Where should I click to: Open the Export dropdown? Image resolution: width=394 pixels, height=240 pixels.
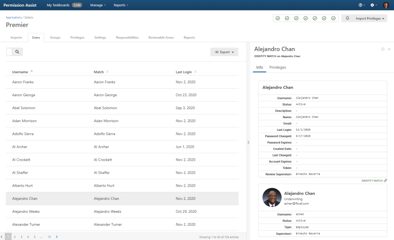pos(224,52)
